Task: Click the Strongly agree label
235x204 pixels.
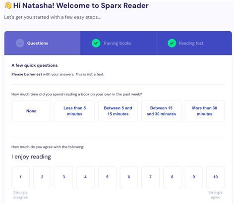Action: click(x=216, y=195)
